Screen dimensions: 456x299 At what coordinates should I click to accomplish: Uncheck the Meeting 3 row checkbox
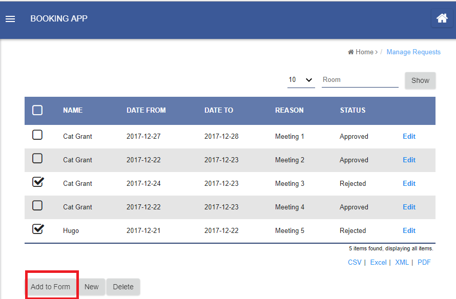(37, 182)
